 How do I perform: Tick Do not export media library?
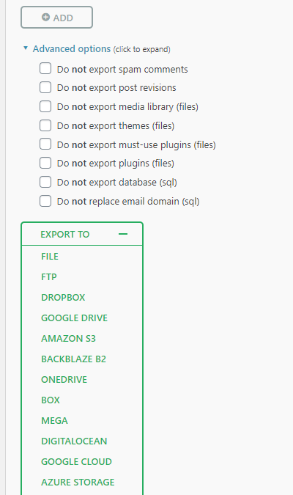point(45,106)
